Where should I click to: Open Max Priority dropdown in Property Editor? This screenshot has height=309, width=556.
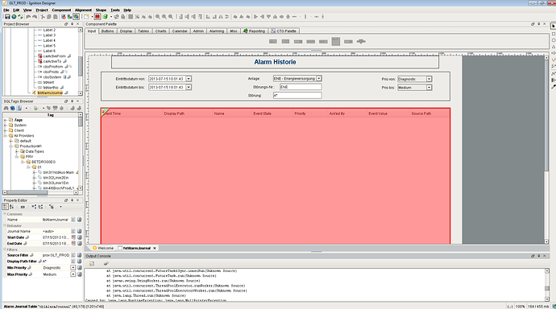(73, 274)
